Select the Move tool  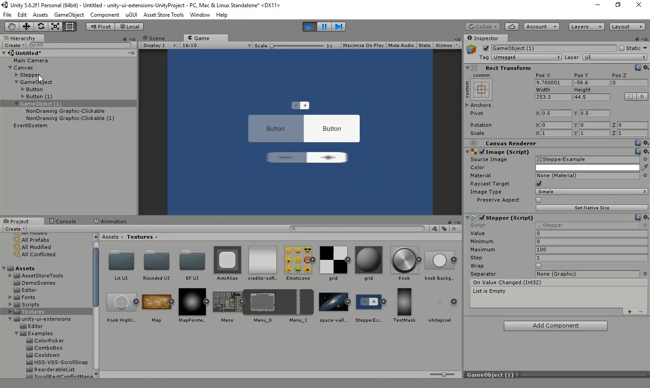pyautogui.click(x=26, y=27)
